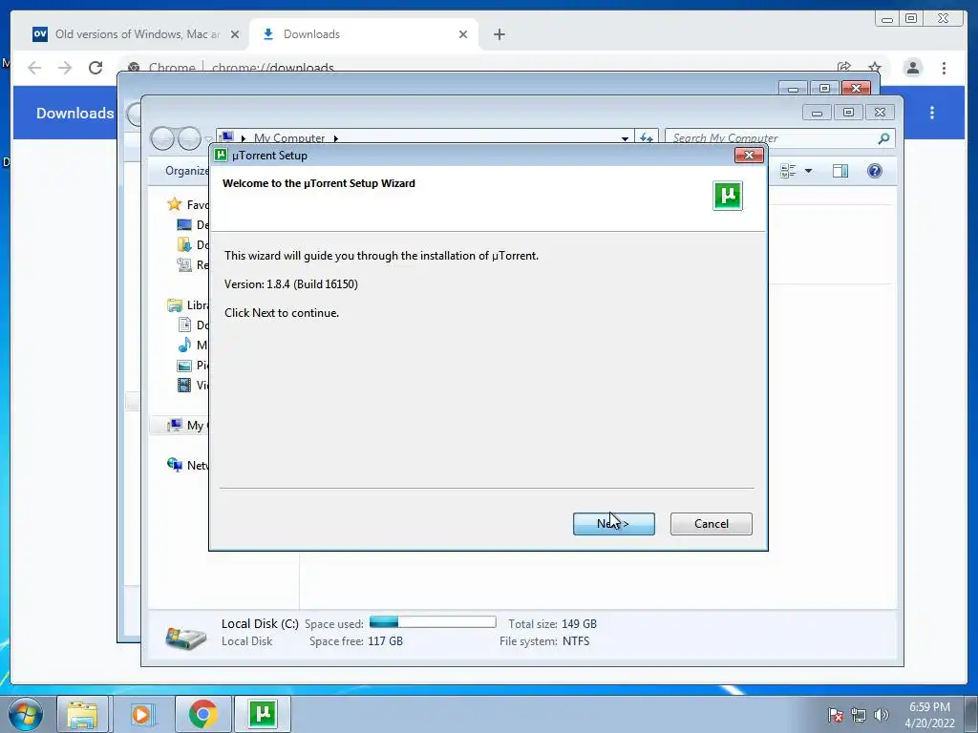
Task: Click Next in µTorrent Setup wizard
Action: click(x=614, y=524)
